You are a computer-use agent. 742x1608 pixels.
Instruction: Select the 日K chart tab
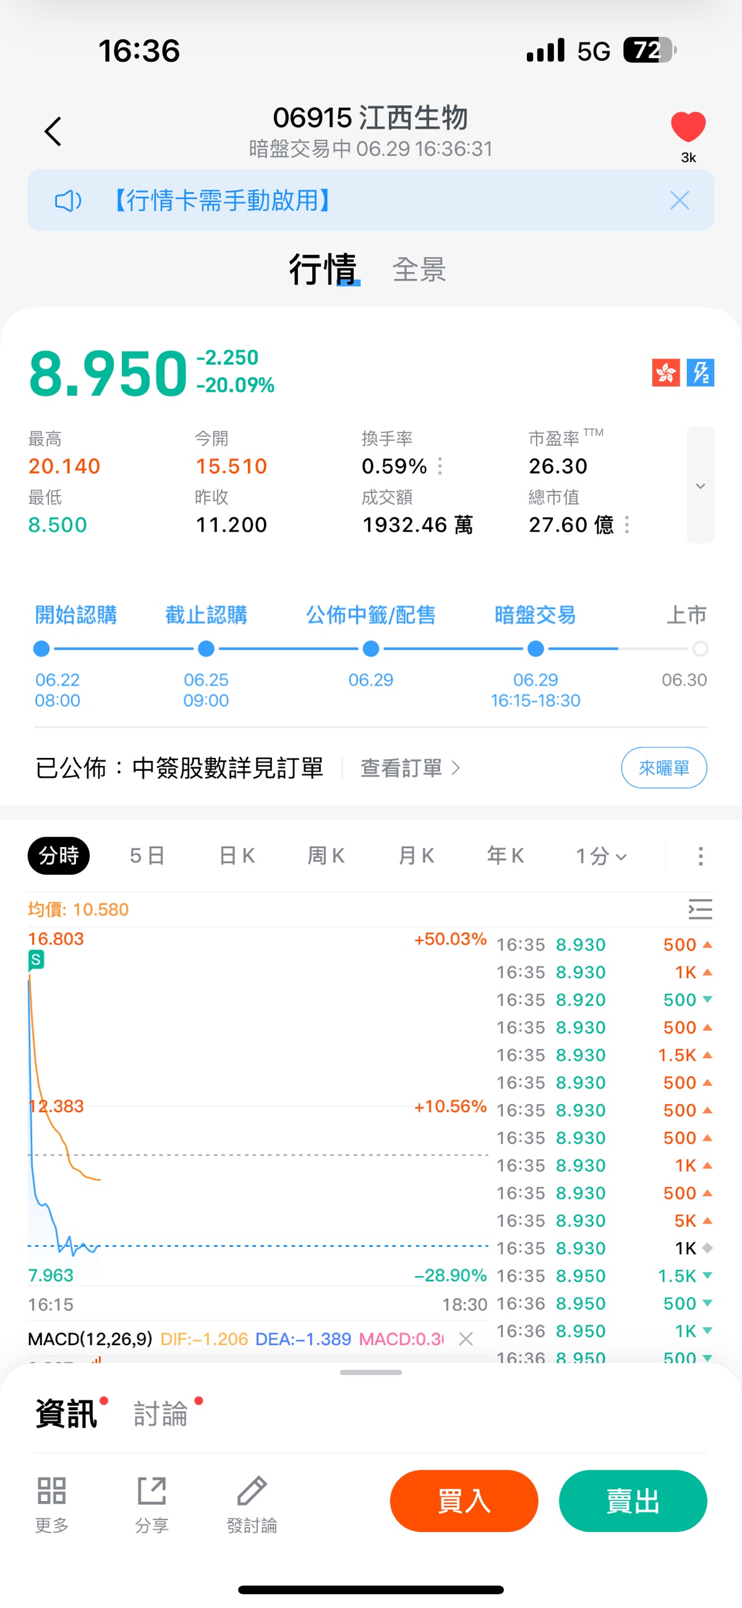click(237, 856)
